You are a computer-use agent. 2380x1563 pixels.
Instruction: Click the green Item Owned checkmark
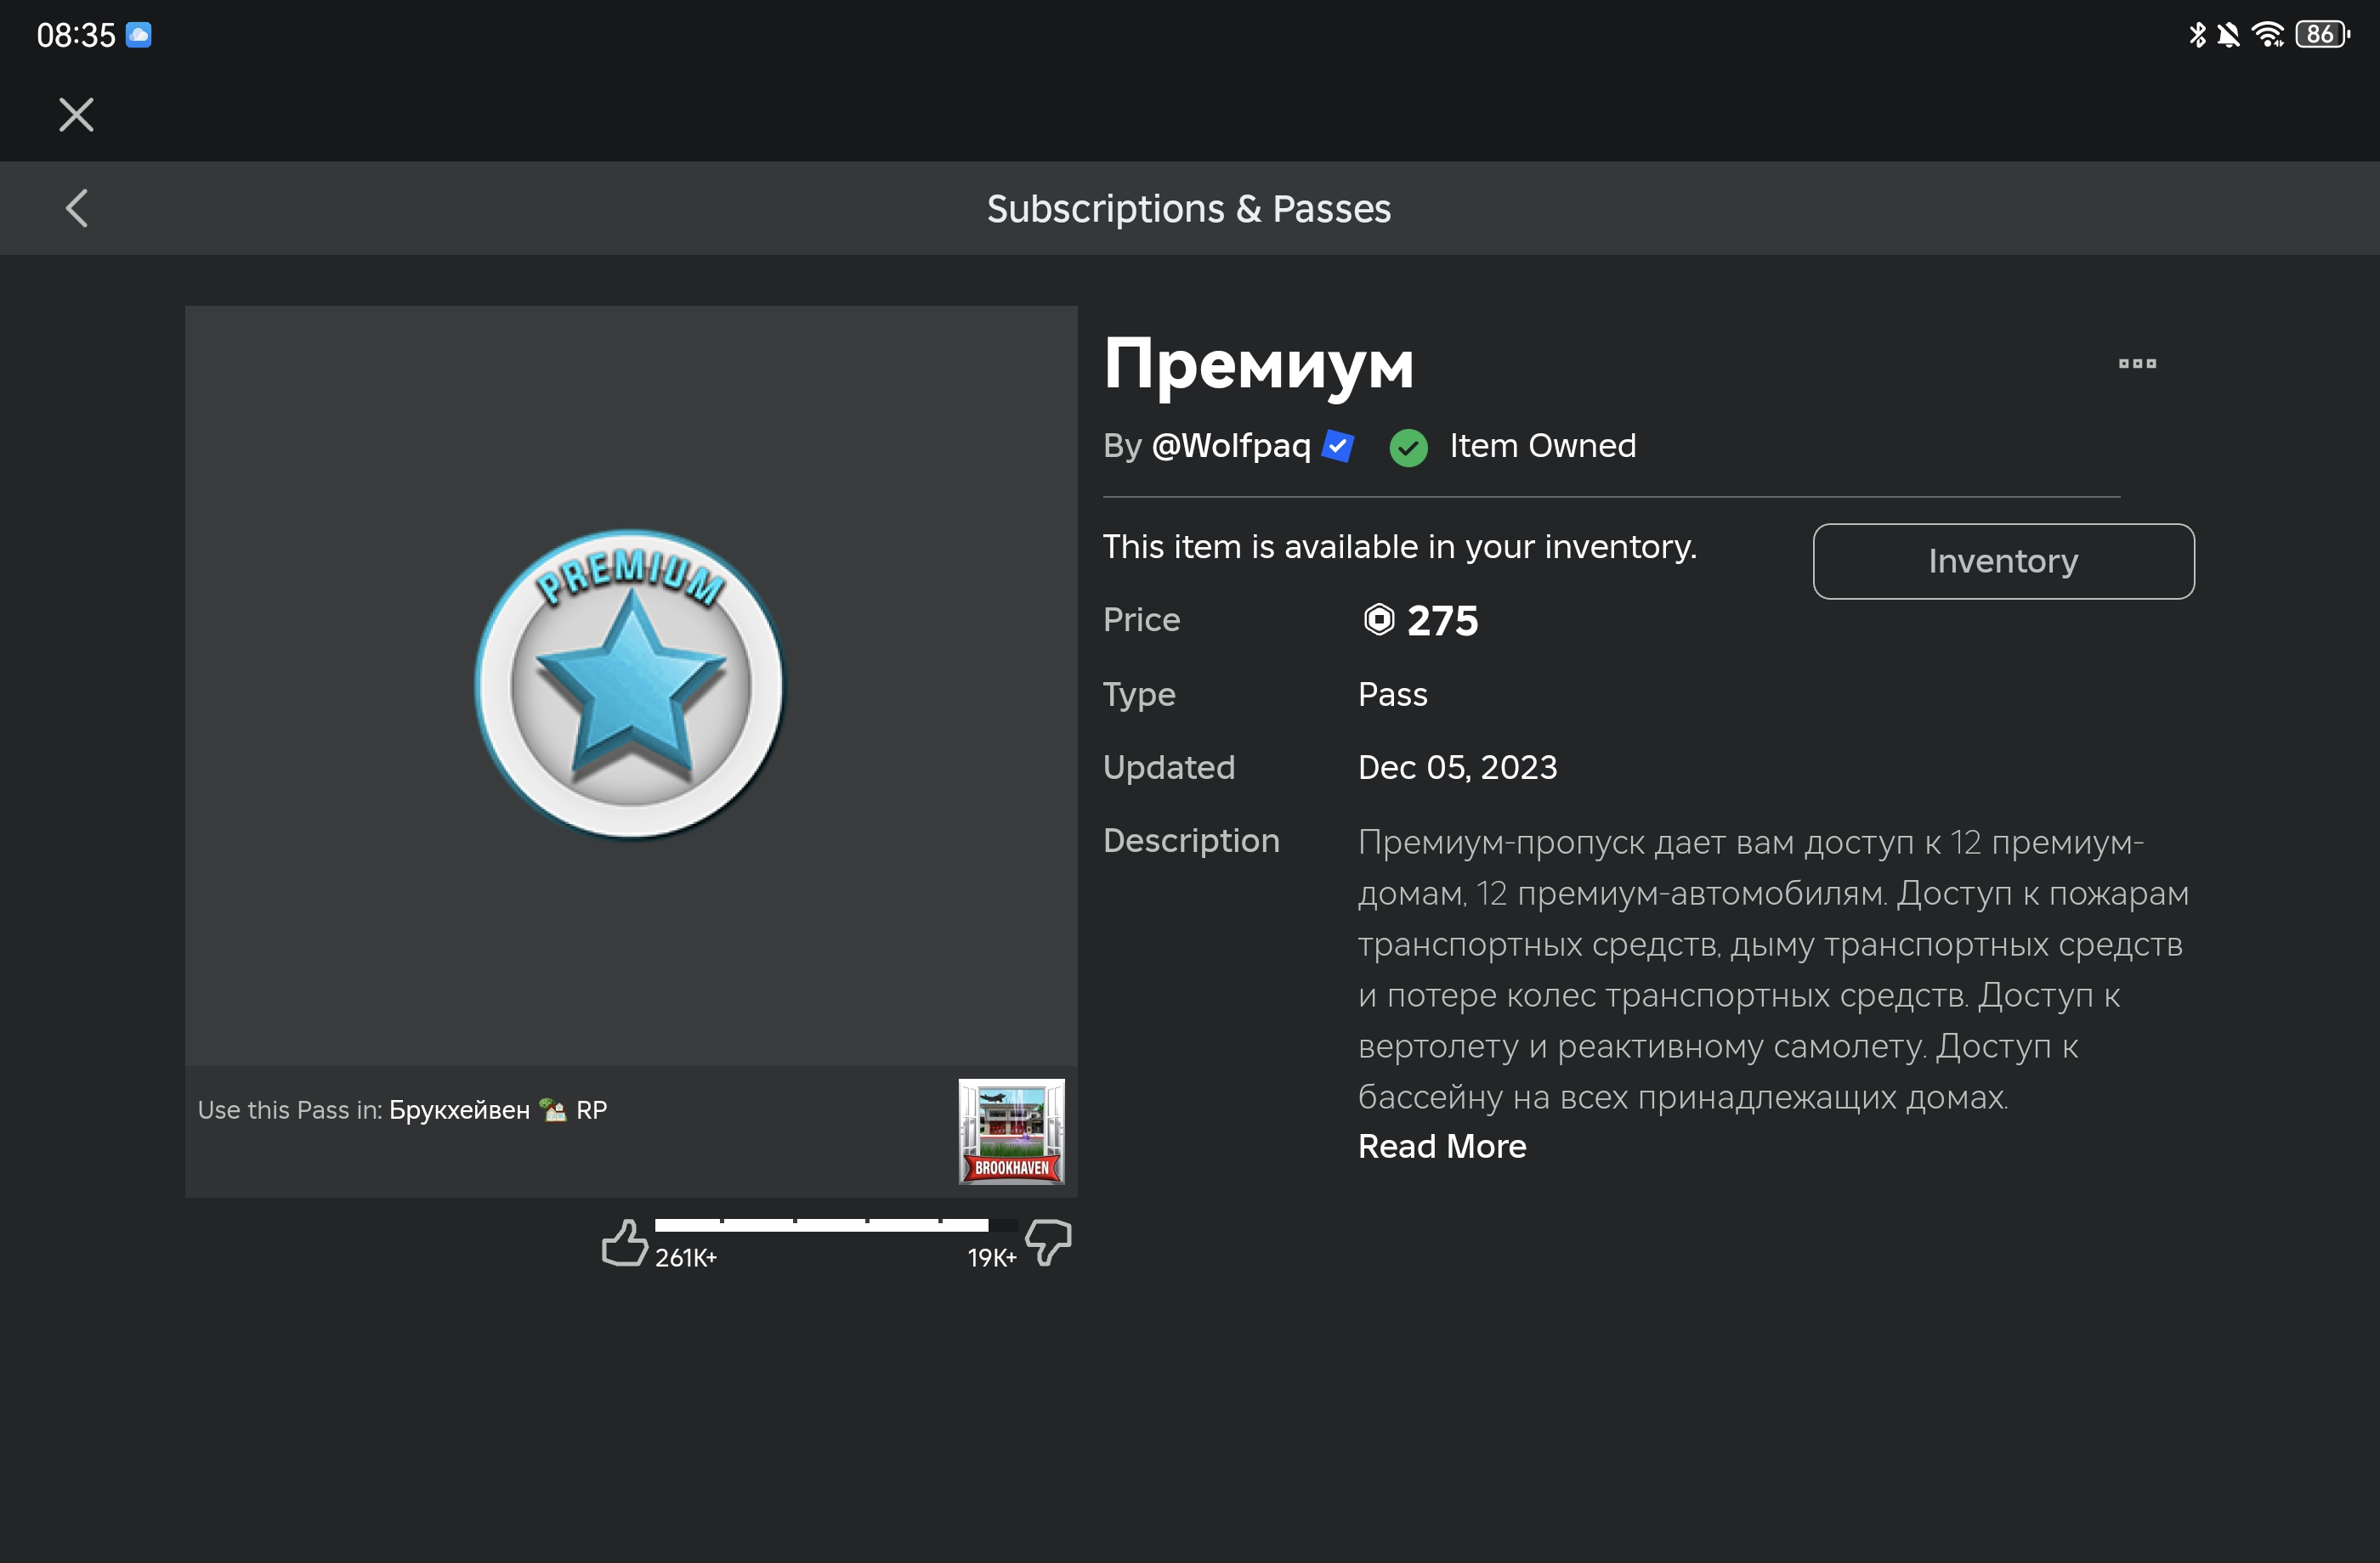pos(1408,447)
